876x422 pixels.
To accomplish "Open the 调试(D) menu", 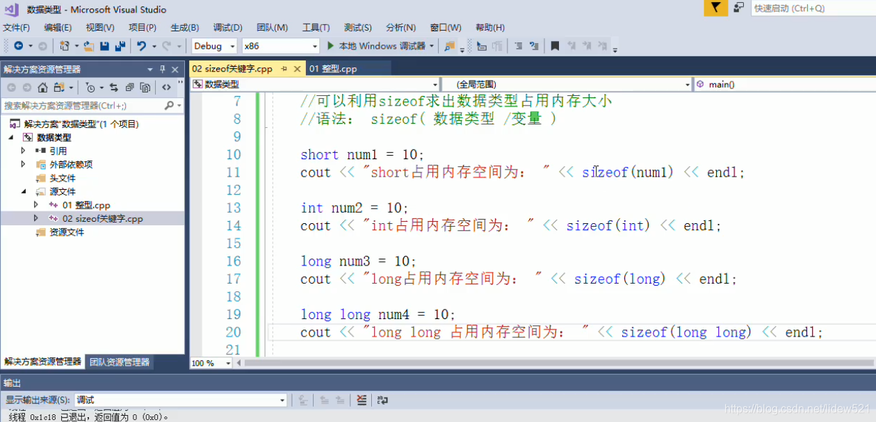I will (x=228, y=28).
